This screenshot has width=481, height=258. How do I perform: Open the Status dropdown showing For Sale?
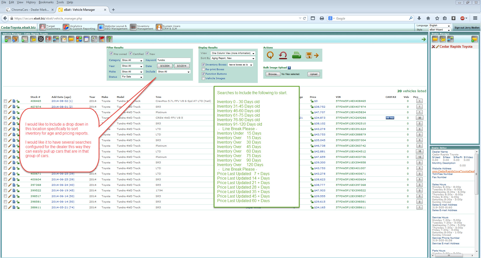coord(132,77)
